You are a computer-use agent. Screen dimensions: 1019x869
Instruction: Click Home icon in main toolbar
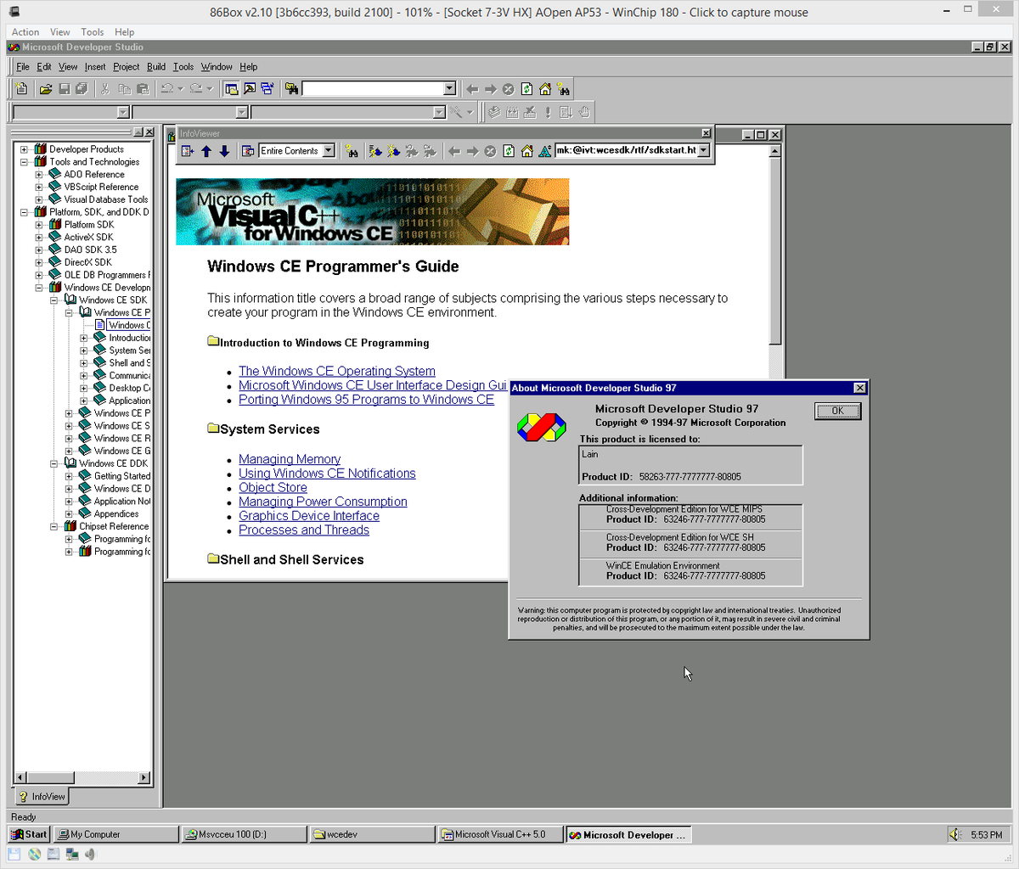pos(545,89)
